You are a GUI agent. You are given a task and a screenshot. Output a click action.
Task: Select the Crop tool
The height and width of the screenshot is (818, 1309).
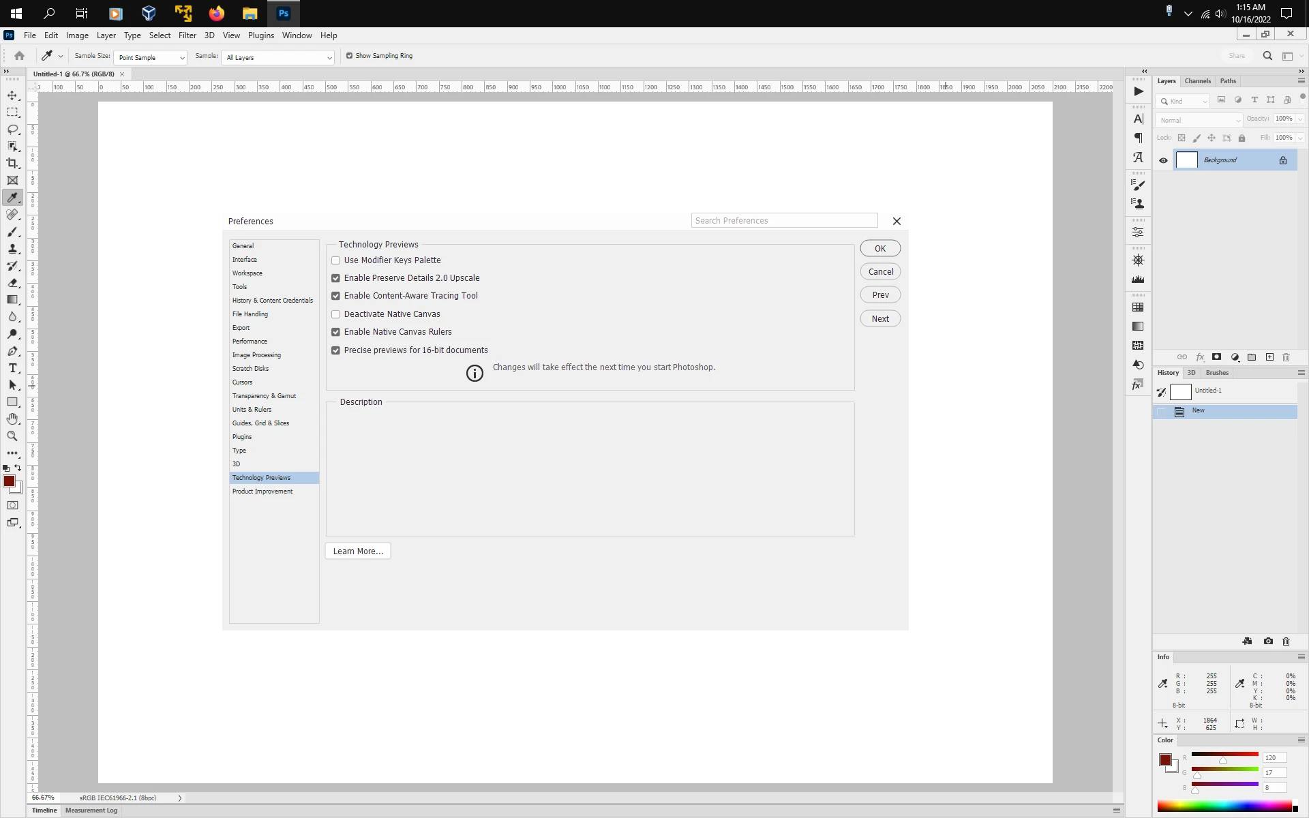pyautogui.click(x=12, y=164)
